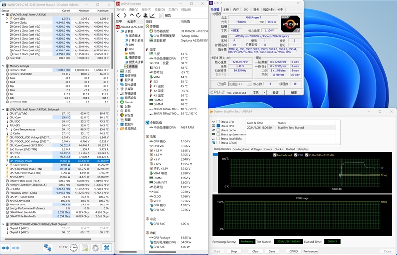This screenshot has width=397, height=255.
Task: Open HWiNFO settings gear icon
Action: [95, 248]
